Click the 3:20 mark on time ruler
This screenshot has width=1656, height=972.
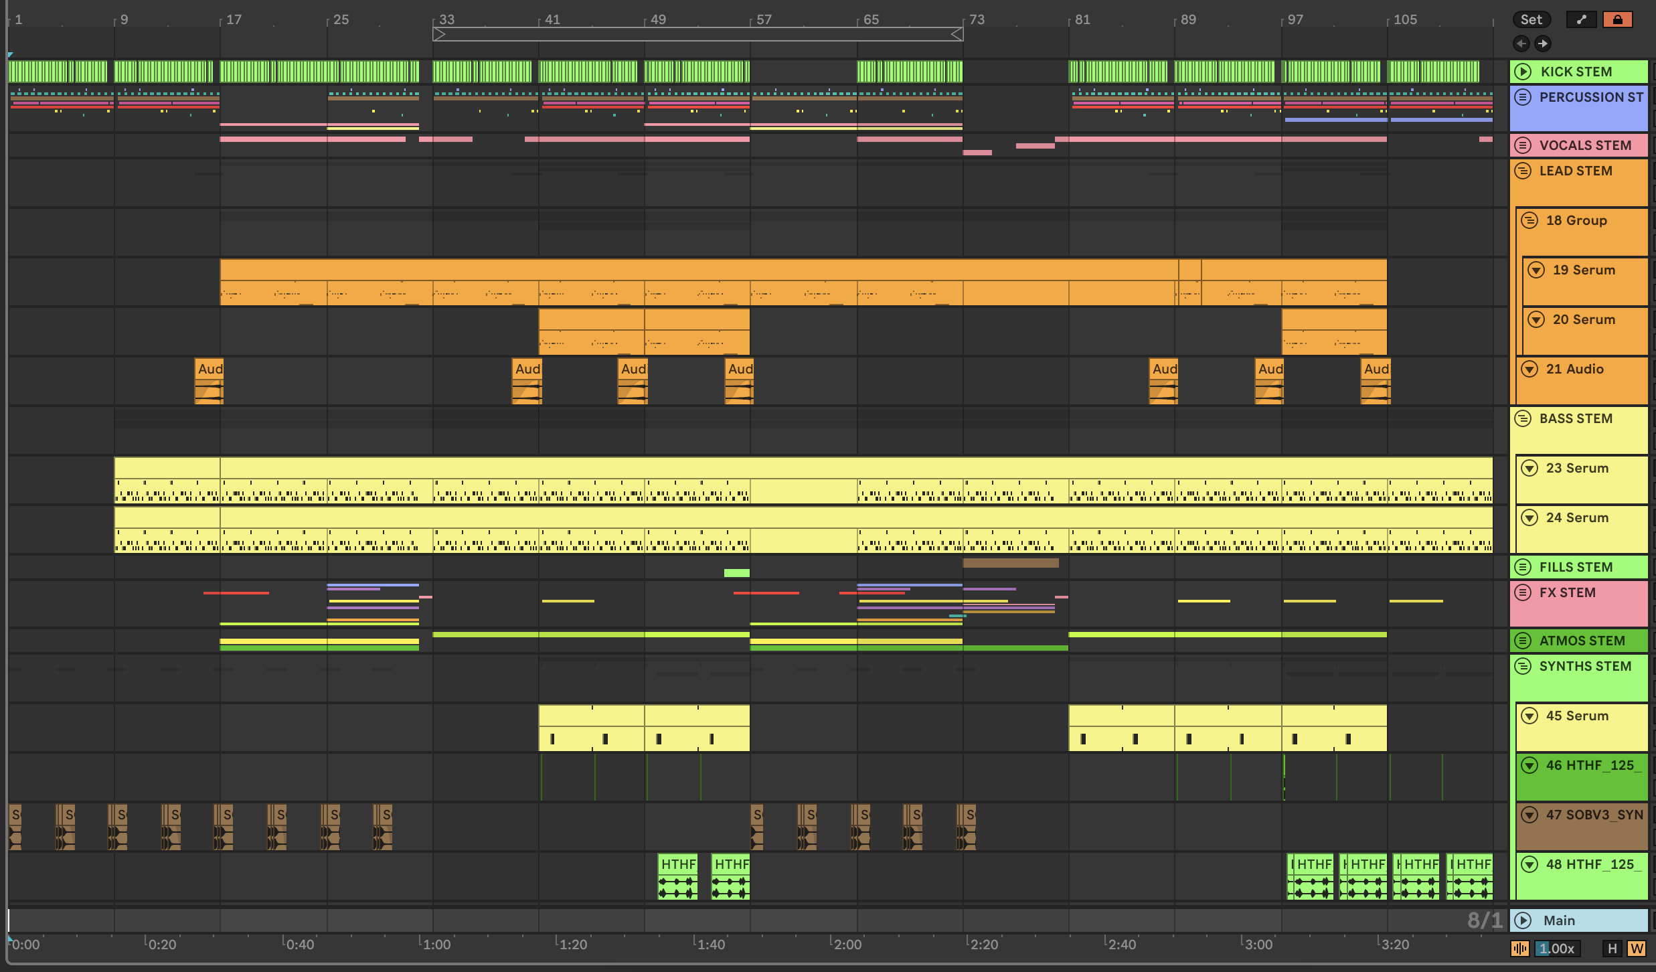click(x=1395, y=945)
